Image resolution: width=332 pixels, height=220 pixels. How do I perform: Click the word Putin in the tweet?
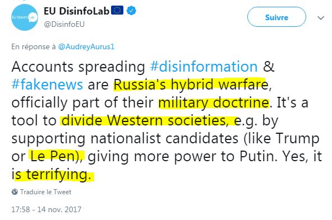coord(259,156)
